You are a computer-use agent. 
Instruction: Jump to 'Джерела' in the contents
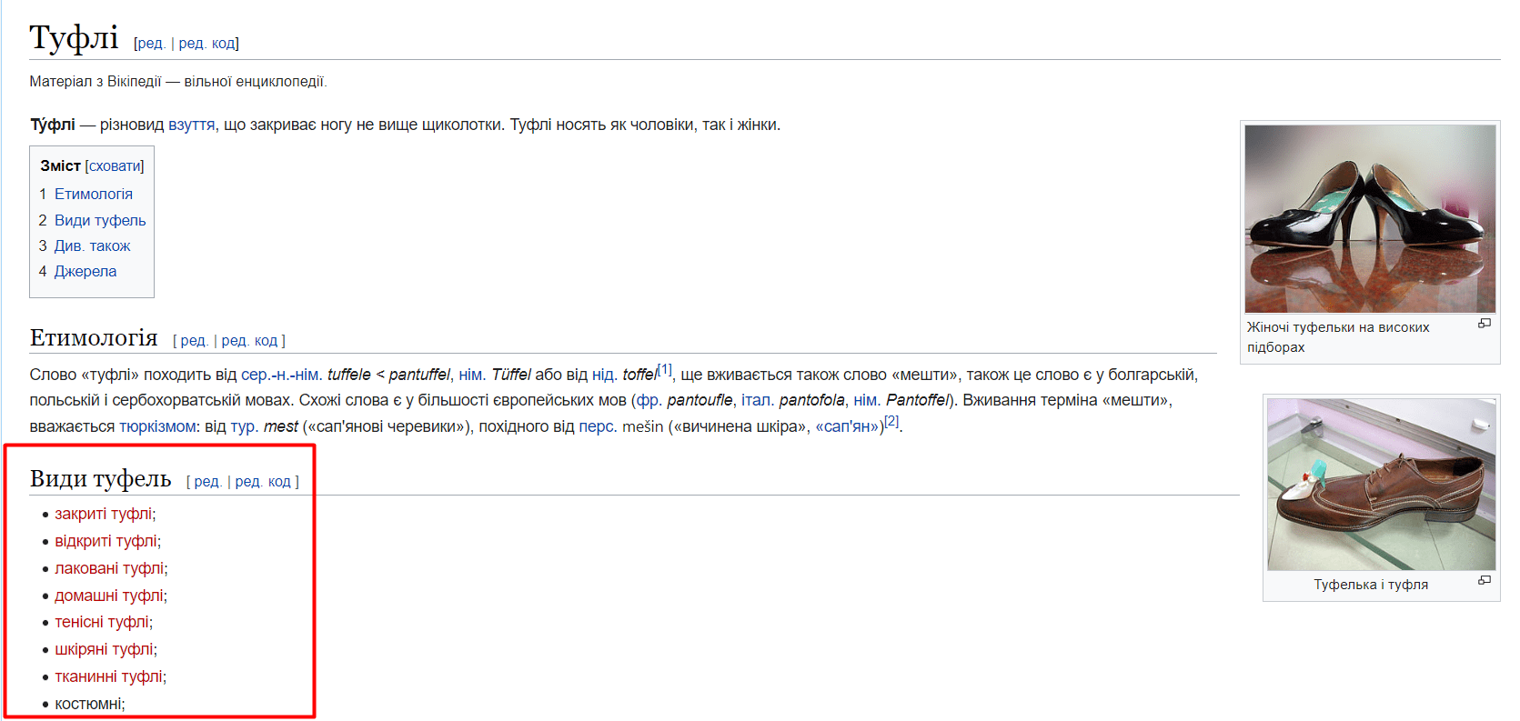85,271
